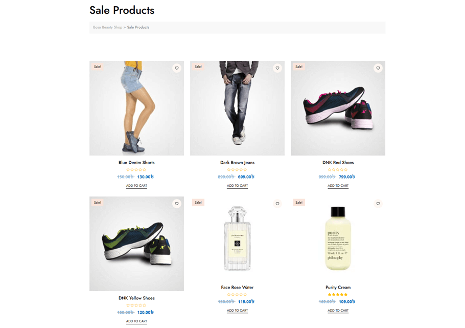This screenshot has height=328, width=465.
Task: Click the wishlist heart on Blue Denim Shorts
Action: click(x=177, y=68)
